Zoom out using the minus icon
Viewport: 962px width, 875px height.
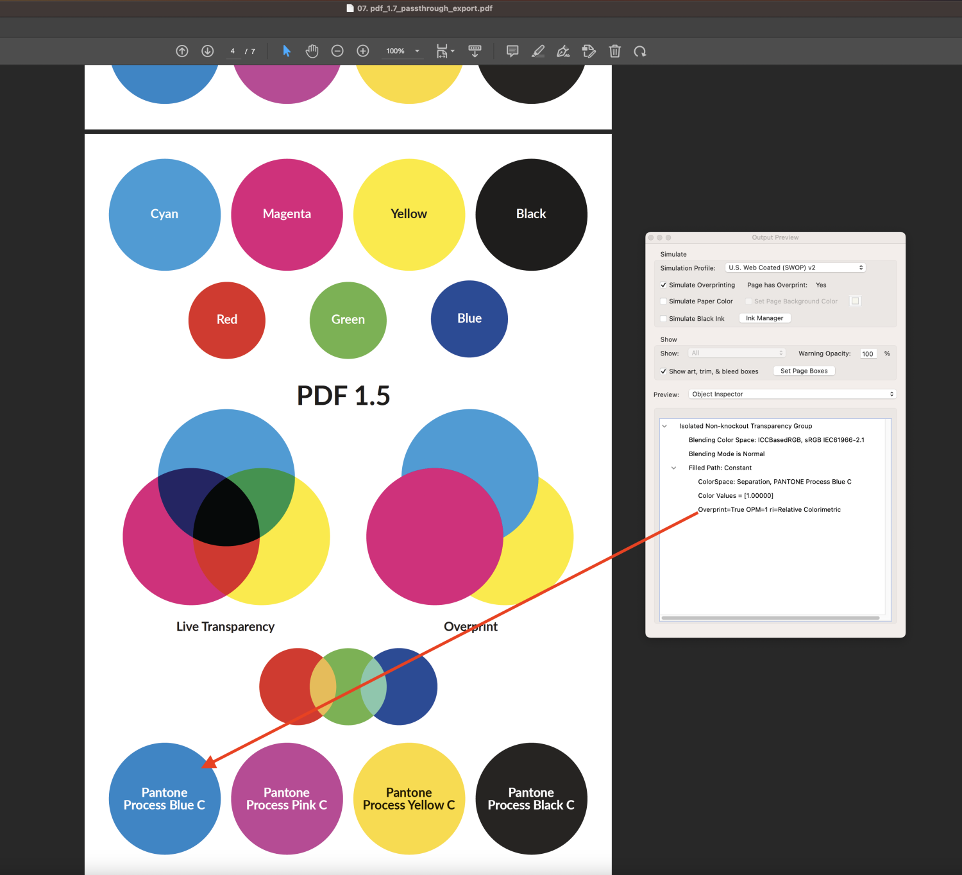337,51
